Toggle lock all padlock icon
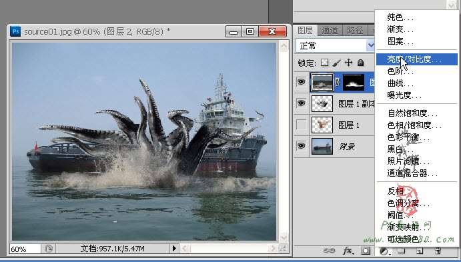The width and height of the screenshot is (461, 262). (x=361, y=63)
